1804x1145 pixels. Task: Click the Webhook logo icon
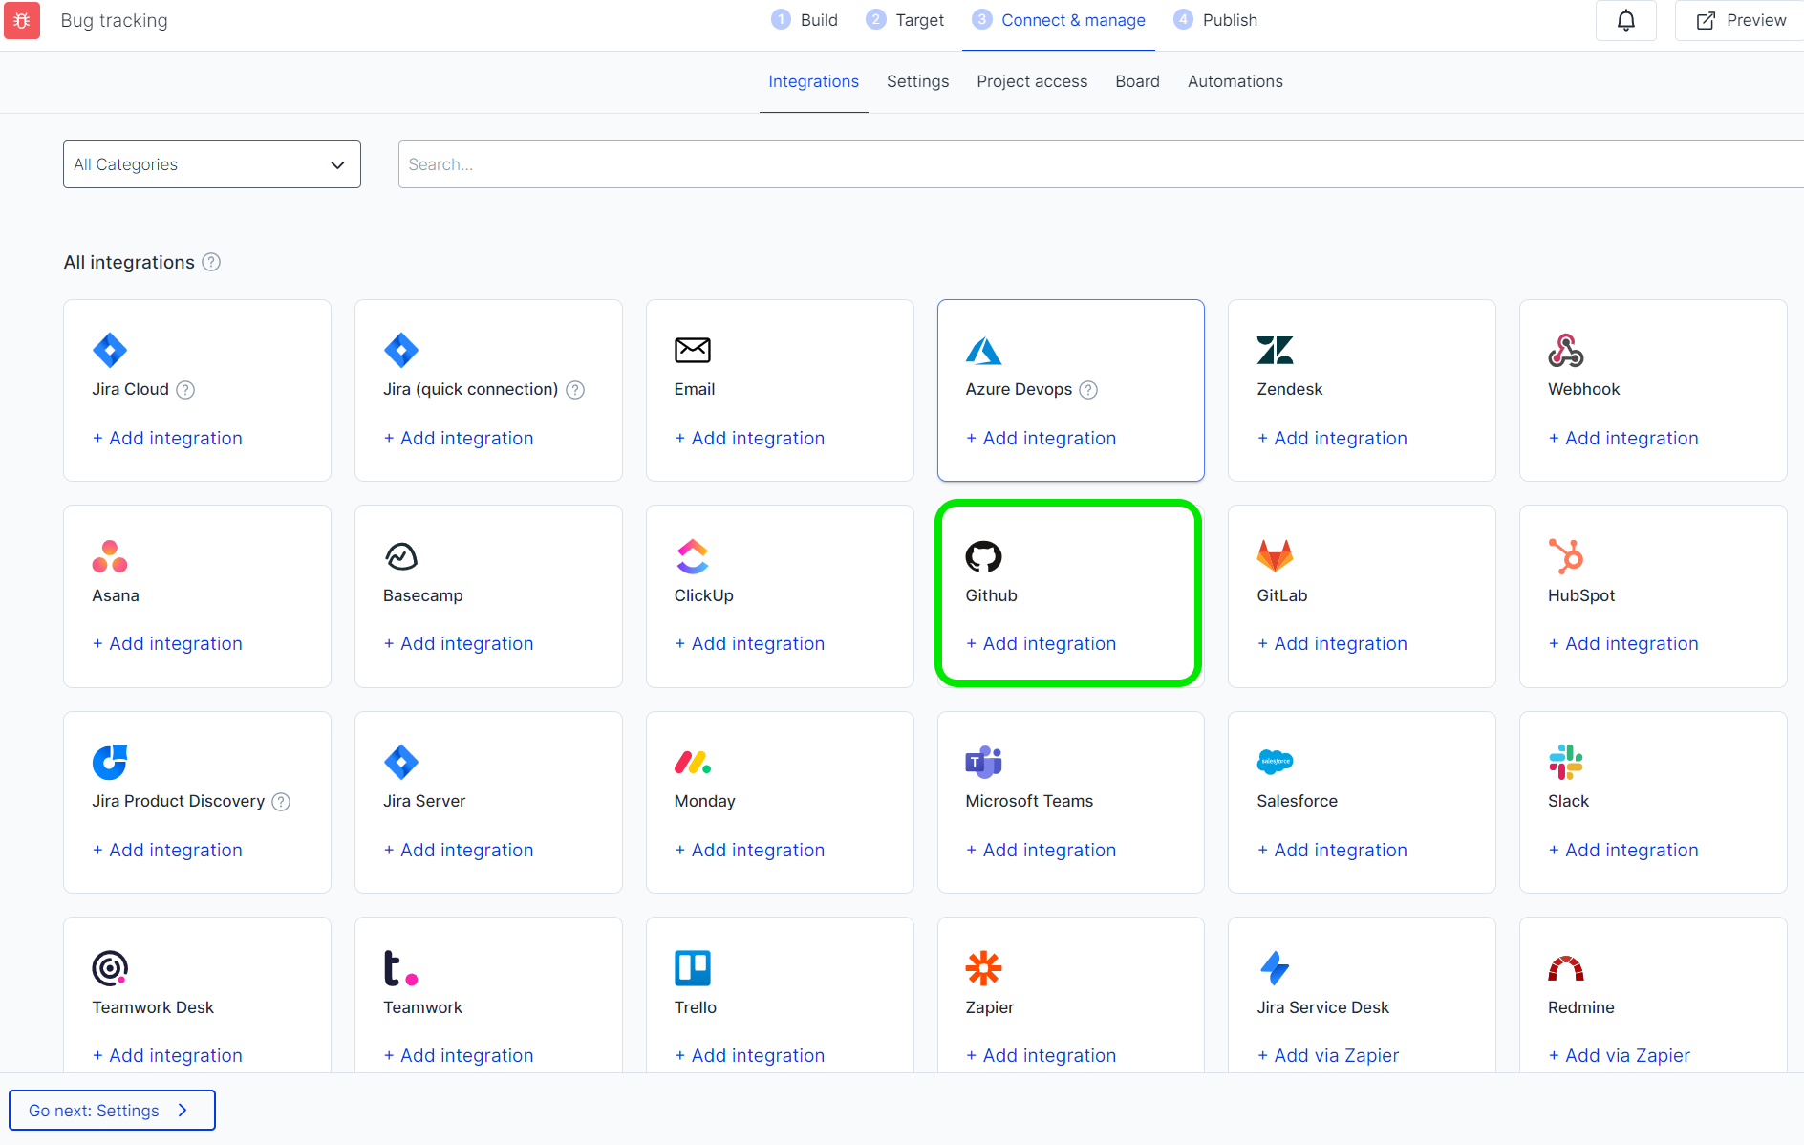tap(1566, 350)
